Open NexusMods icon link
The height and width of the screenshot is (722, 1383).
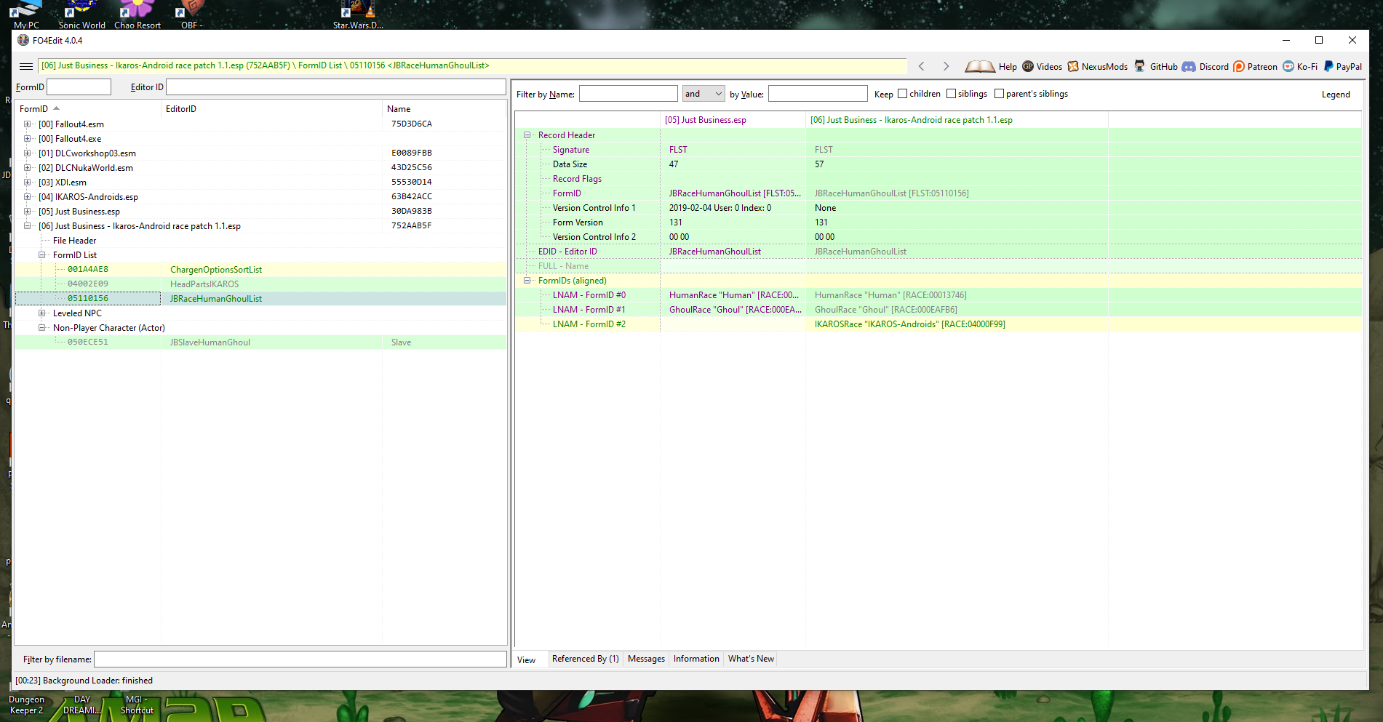pos(1073,66)
